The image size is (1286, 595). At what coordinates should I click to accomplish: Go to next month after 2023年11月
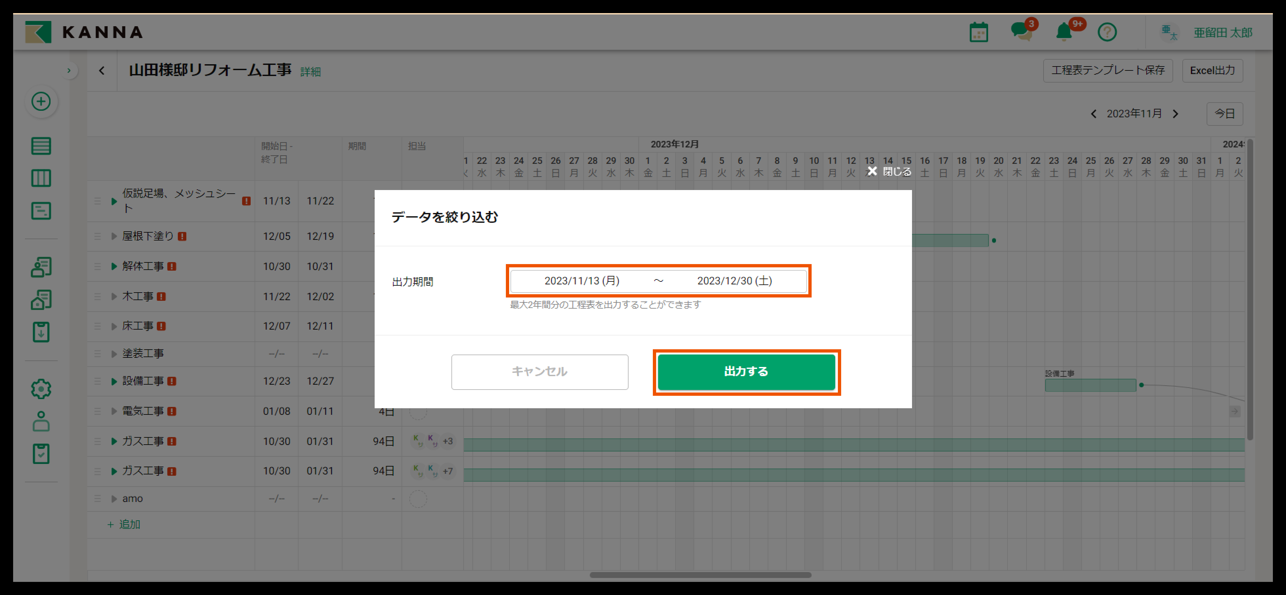tap(1175, 114)
